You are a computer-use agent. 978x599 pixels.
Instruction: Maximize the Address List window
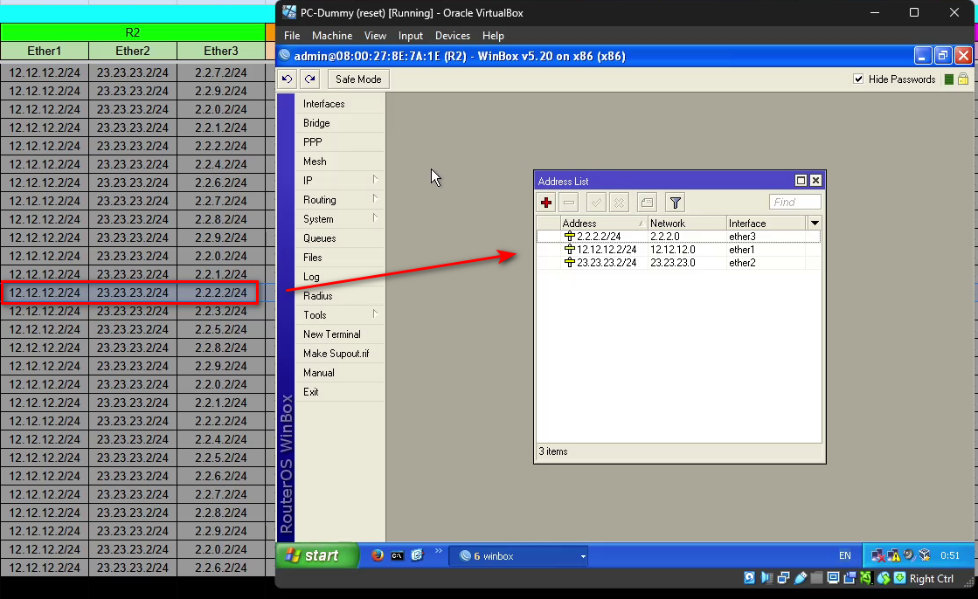coord(801,181)
